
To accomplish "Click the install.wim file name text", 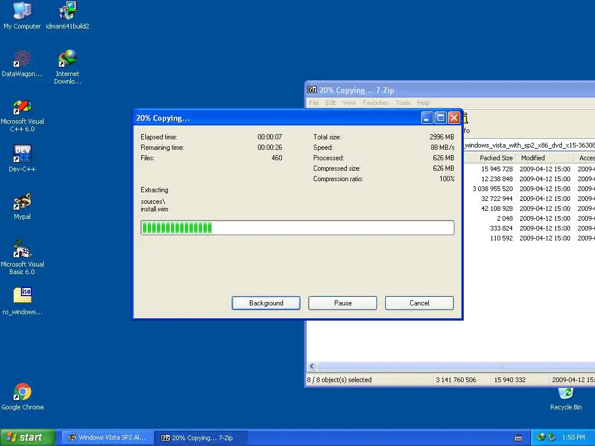I will tap(155, 209).
